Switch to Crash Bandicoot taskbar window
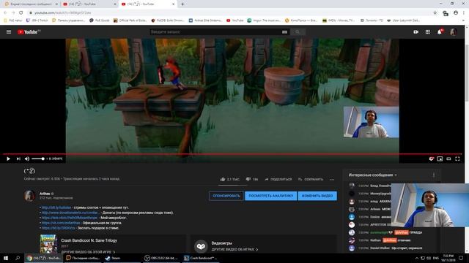Viewport: 469px width, 263px height. coord(200,258)
